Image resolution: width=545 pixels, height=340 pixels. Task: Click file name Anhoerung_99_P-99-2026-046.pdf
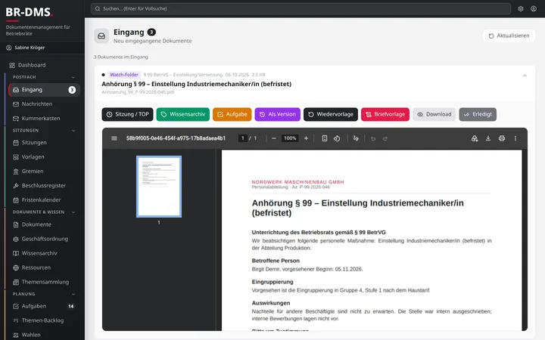click(x=138, y=92)
